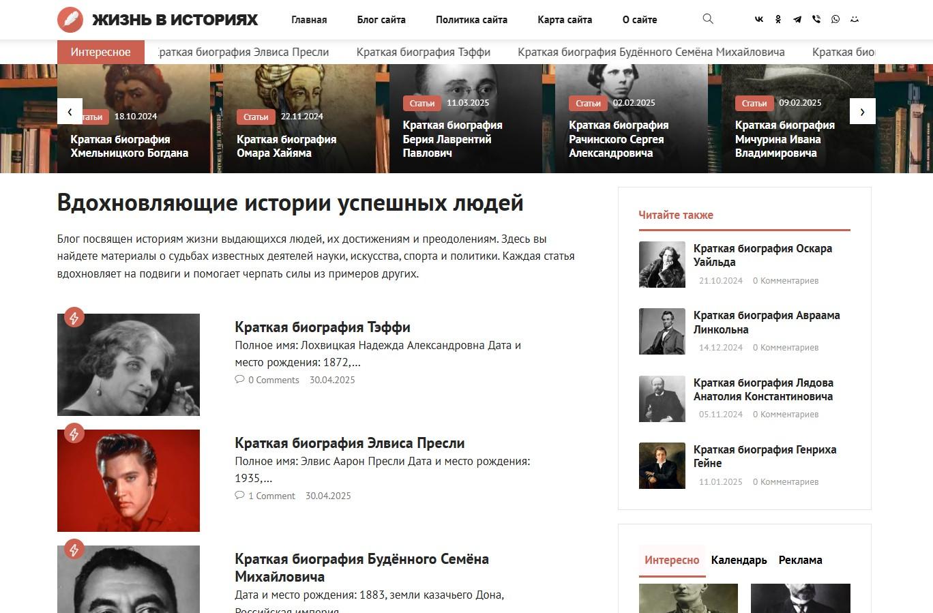This screenshot has width=933, height=613.
Task: Click date 05.11.2024 under Лядов entry
Action: 721,414
